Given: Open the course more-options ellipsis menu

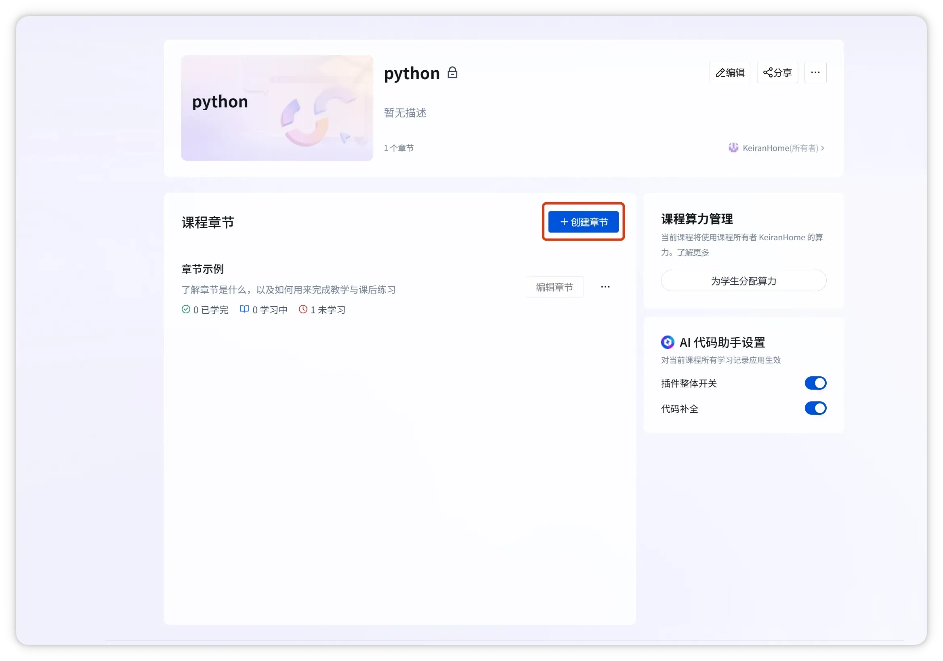Looking at the screenshot, I should click(x=815, y=73).
